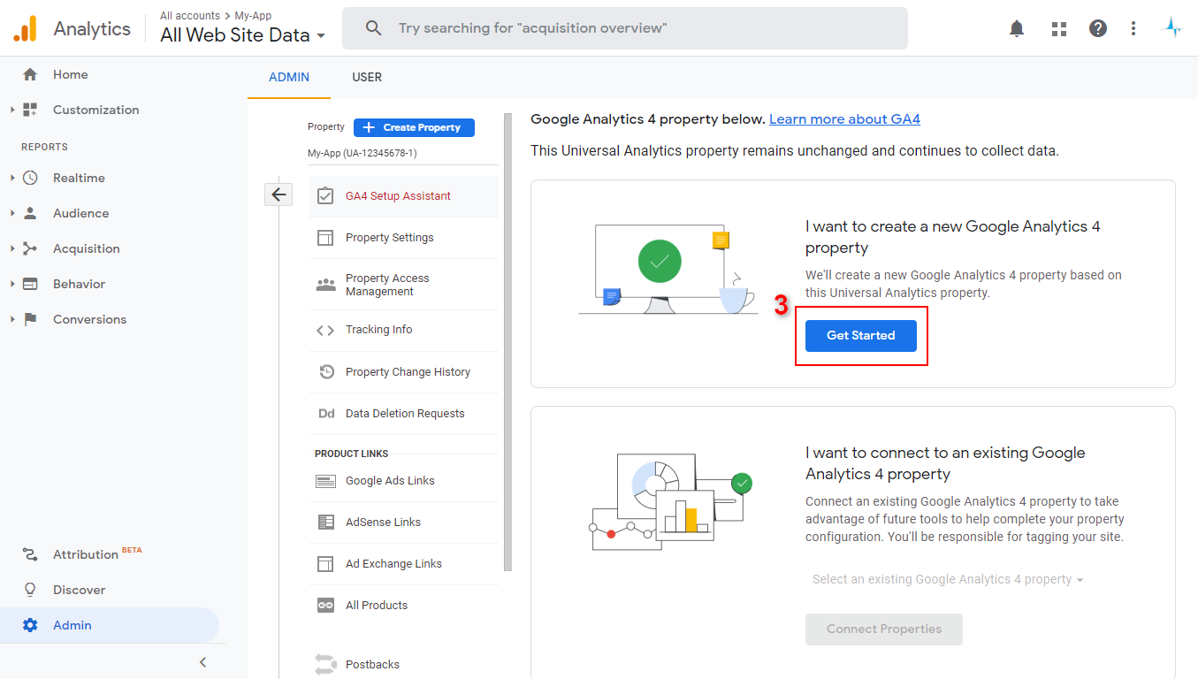Screen dimensions: 1198x679
Task: Click the Attribution path icon
Action: point(30,554)
